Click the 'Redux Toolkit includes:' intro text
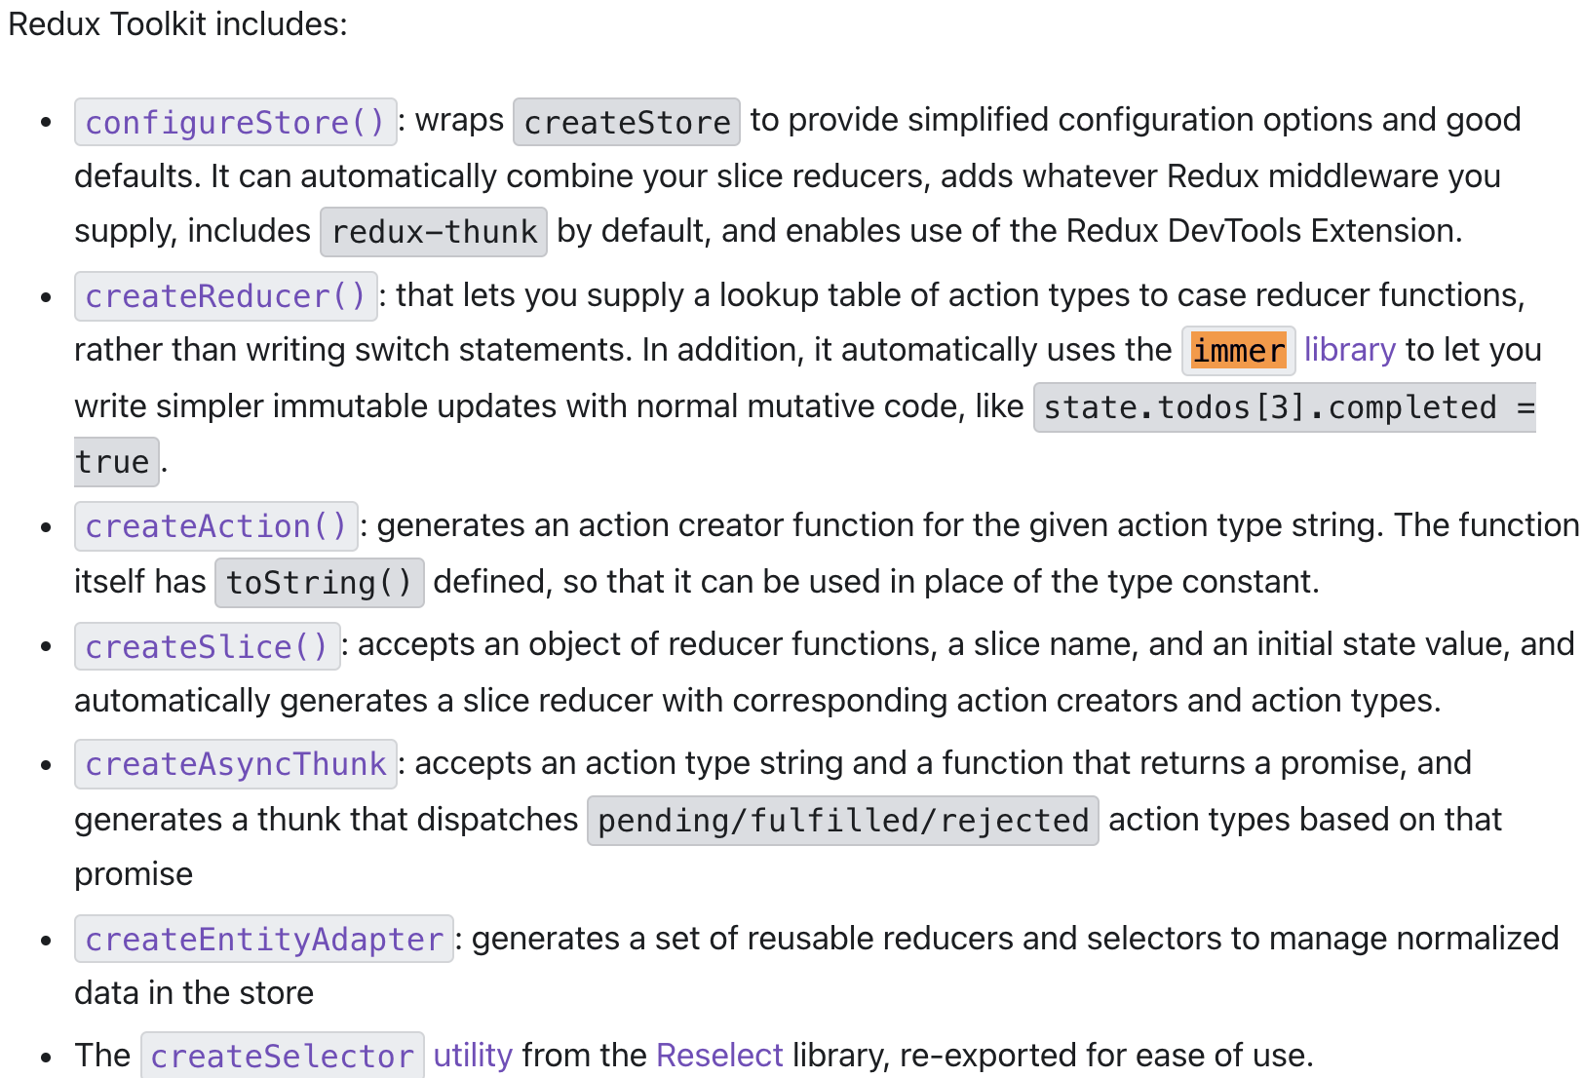 (x=177, y=23)
